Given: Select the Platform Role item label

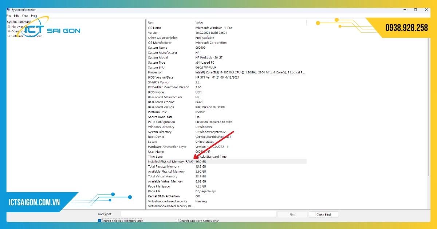Looking at the screenshot, I should point(157,112).
